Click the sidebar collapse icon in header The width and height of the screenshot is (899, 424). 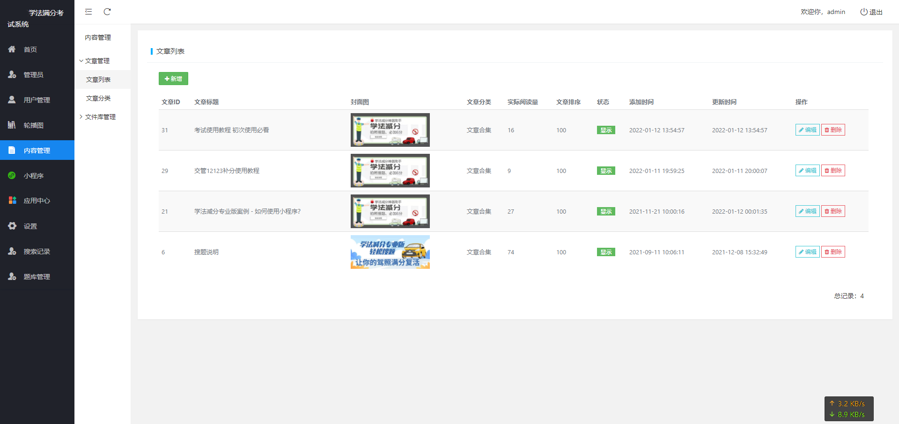click(x=88, y=12)
